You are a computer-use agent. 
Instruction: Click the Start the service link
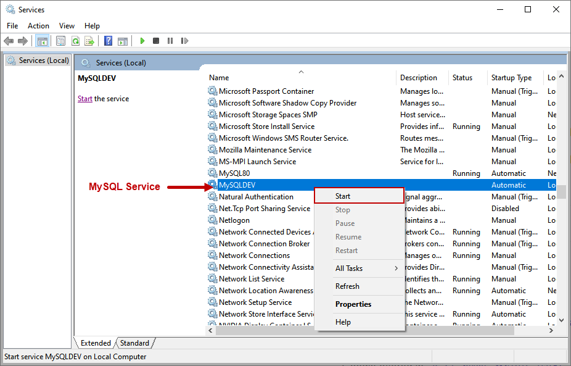coord(85,99)
